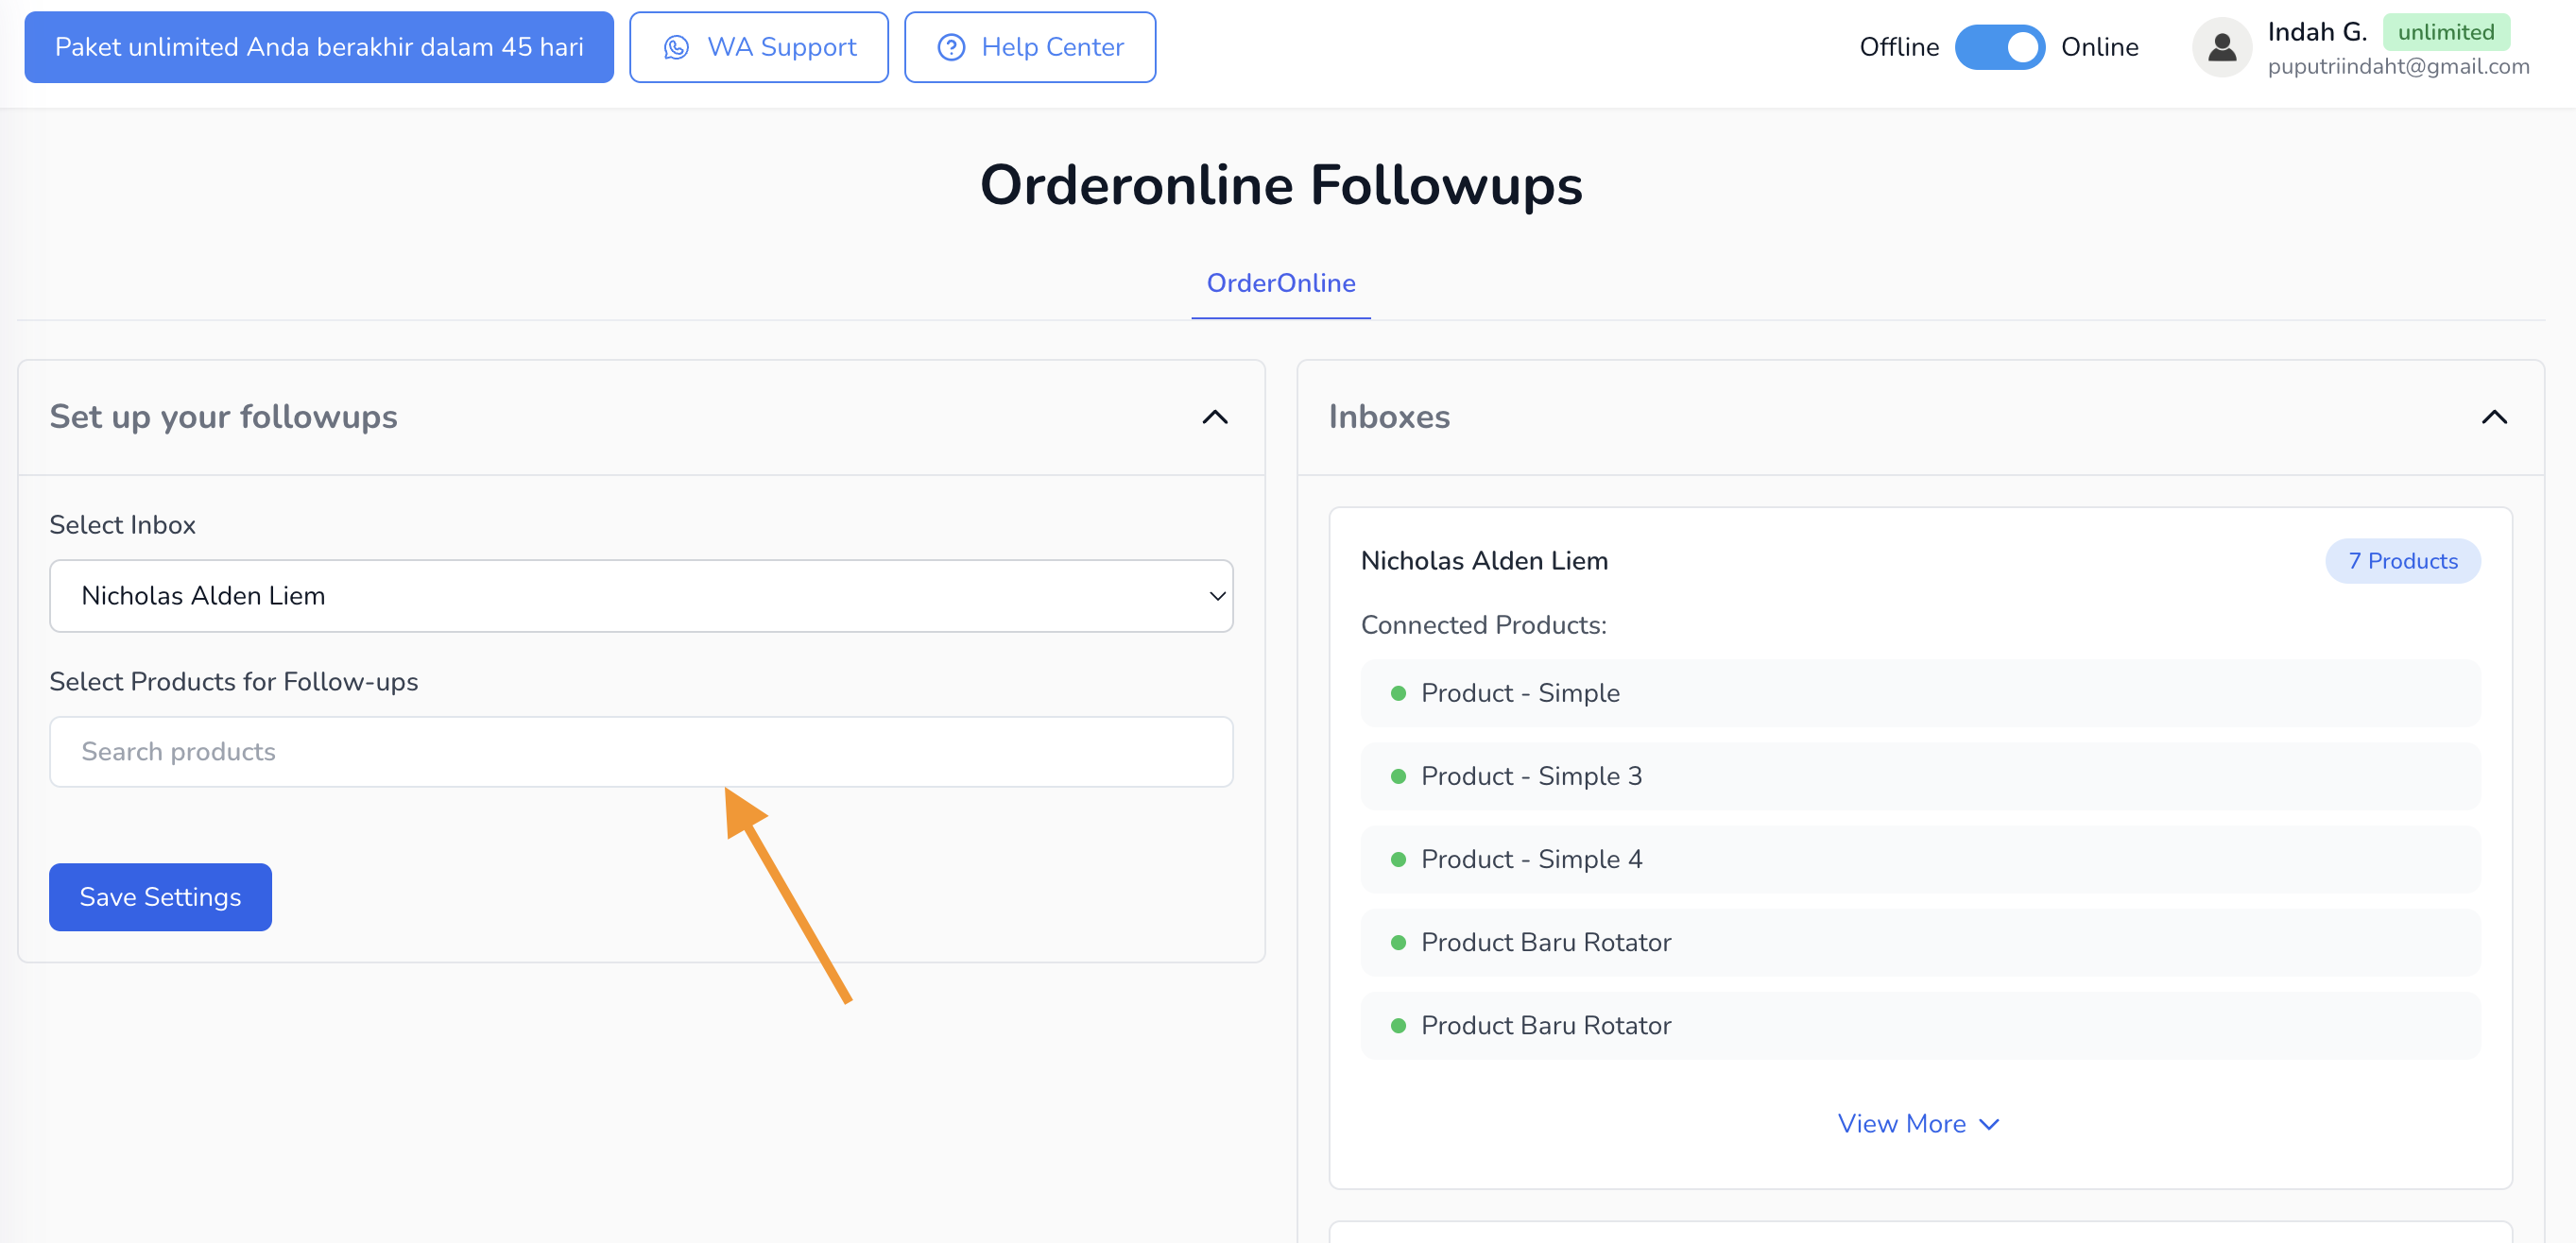The width and height of the screenshot is (2576, 1243).
Task: Click the Search products input field
Action: (641, 753)
